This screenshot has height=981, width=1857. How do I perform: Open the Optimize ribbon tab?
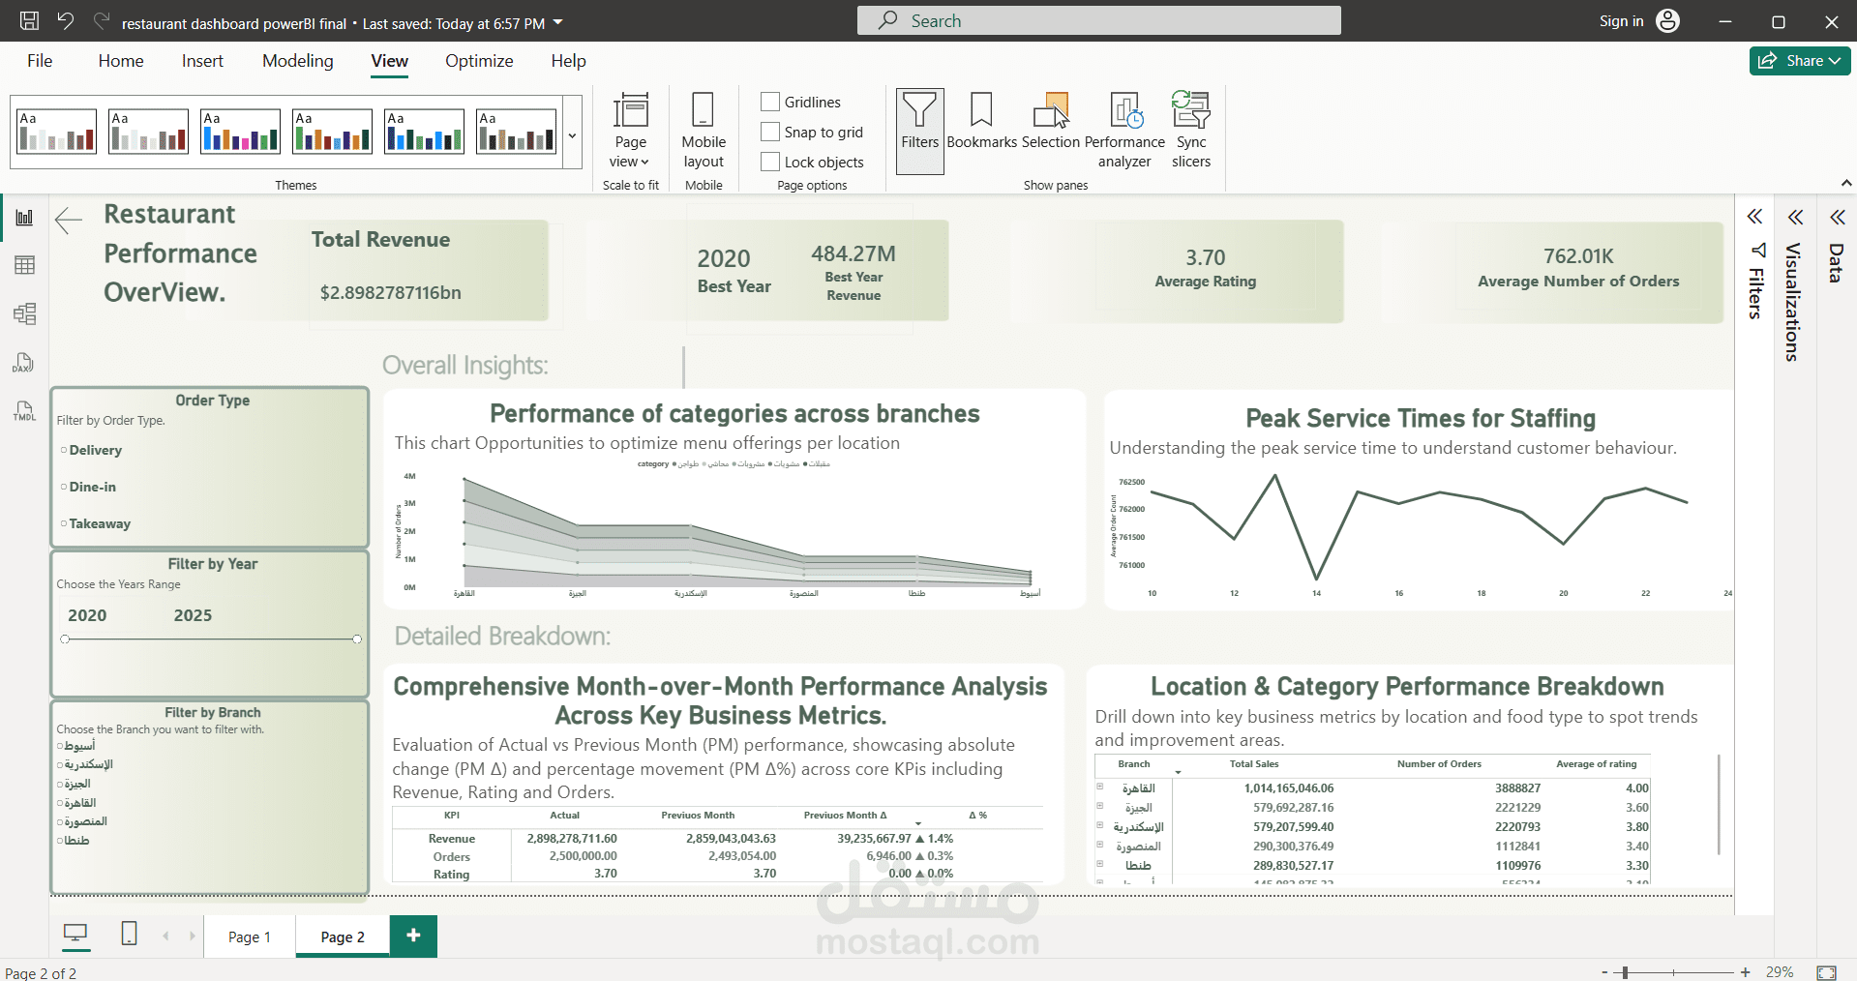(x=479, y=61)
